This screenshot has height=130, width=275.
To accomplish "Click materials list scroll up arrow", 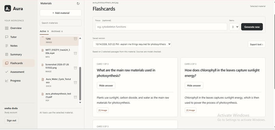I will 80,38.
